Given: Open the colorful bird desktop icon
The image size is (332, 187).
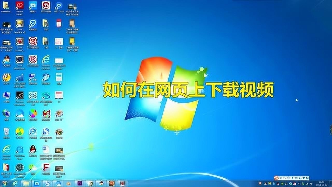Looking at the screenshot, I should pyautogui.click(x=33, y=115).
